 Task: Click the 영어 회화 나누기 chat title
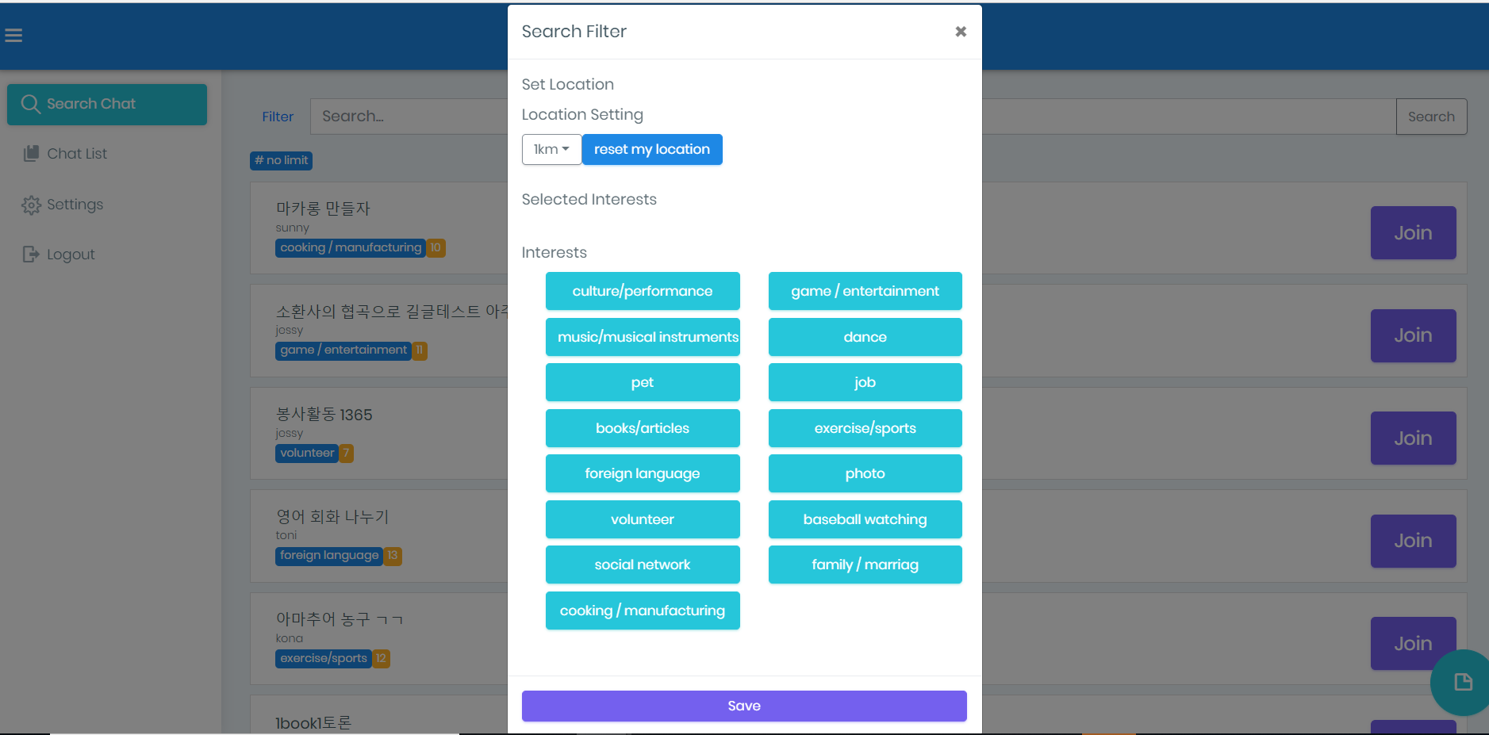pos(332,517)
